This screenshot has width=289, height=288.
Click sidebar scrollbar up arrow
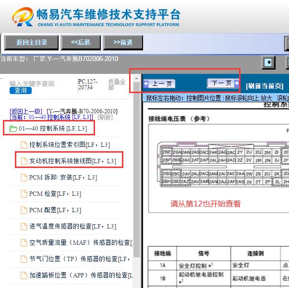[x=136, y=78]
